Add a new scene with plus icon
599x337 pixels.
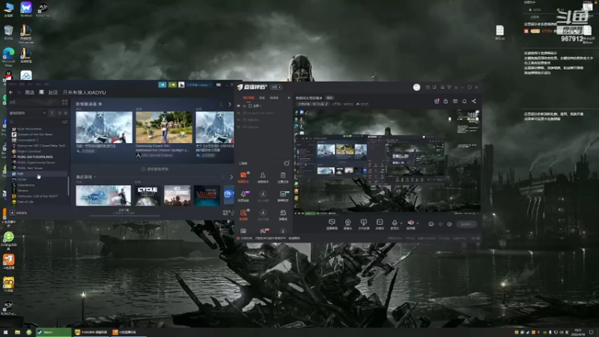[289, 98]
